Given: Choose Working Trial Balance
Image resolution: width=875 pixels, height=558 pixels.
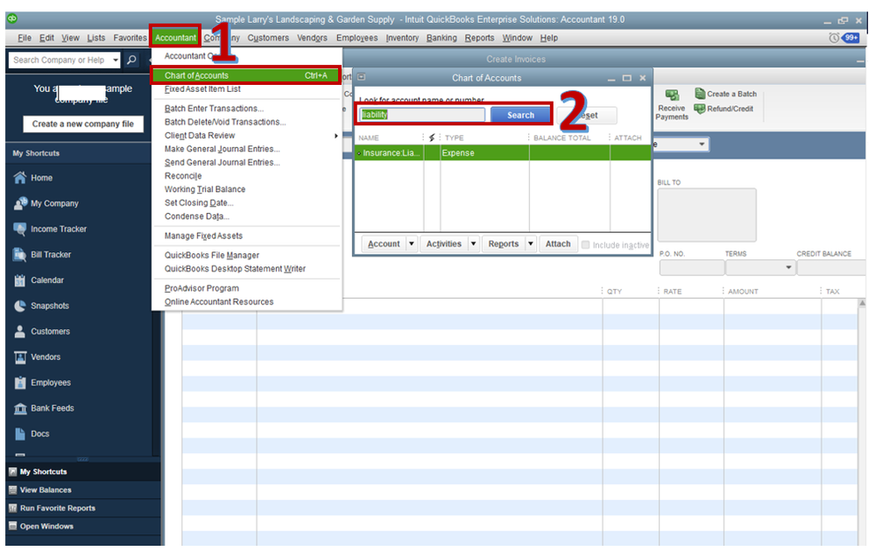Looking at the screenshot, I should [x=205, y=189].
